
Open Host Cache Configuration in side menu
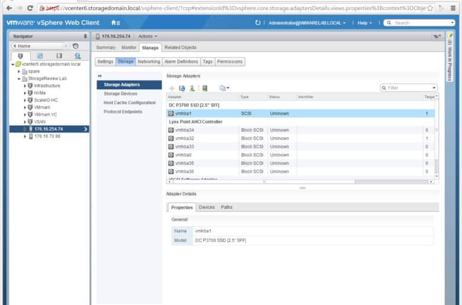tap(129, 103)
